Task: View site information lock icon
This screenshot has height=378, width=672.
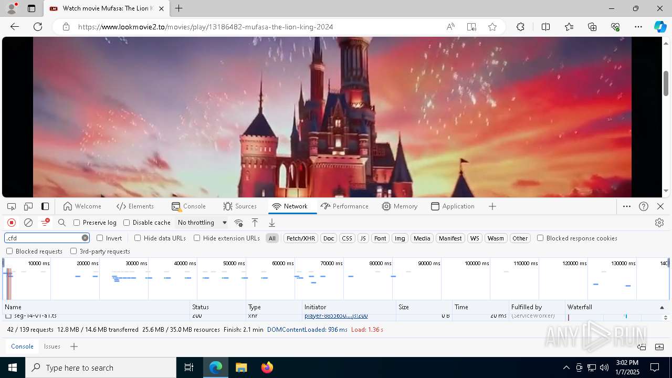Action: [x=66, y=27]
